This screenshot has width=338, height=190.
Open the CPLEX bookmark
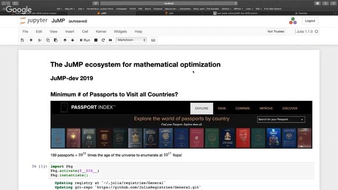pos(133,9)
